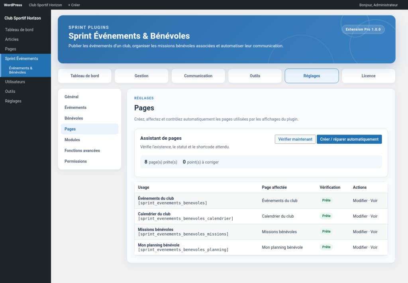Select Bénévoles settings section
Screen dimensions: 408x283
[90, 118]
